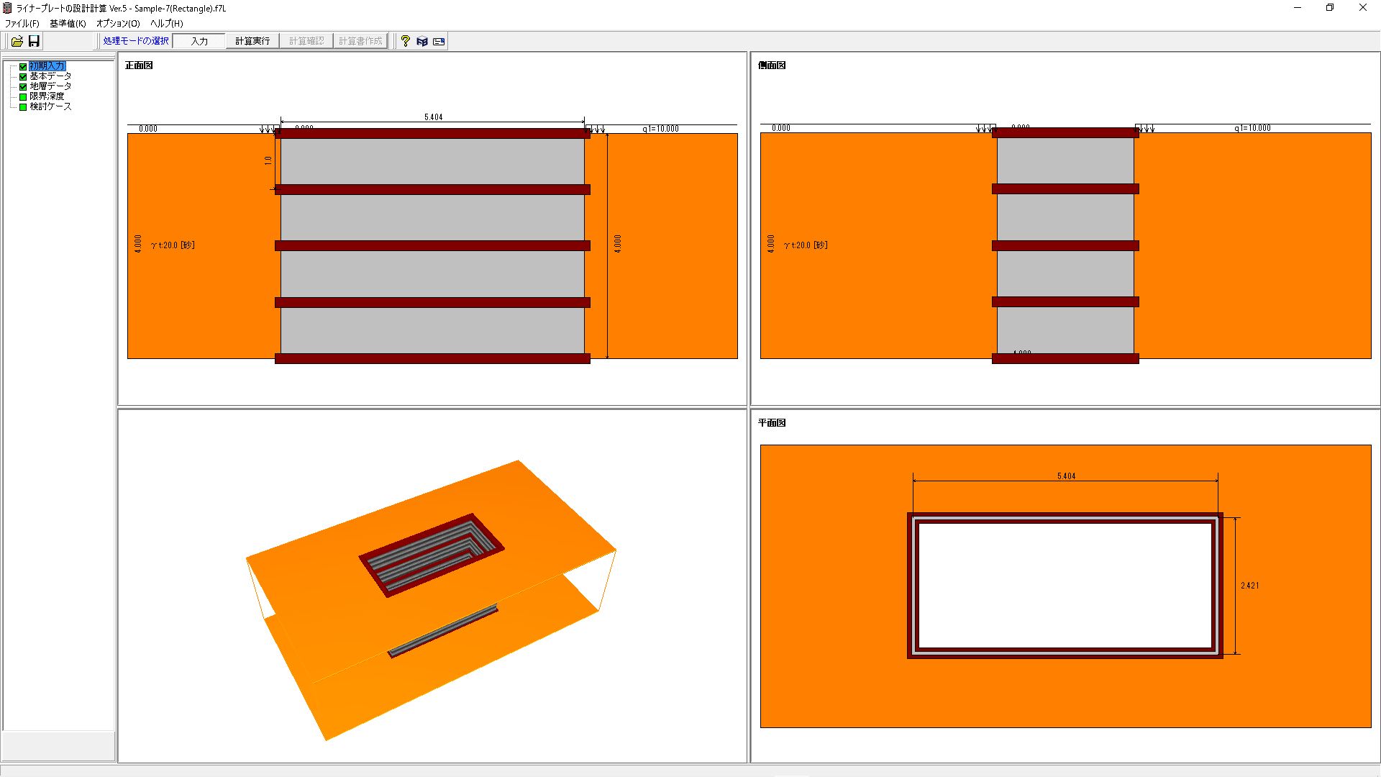This screenshot has width=1381, height=777.
Task: Toggle the checked box beside 地層データ
Action: (23, 86)
